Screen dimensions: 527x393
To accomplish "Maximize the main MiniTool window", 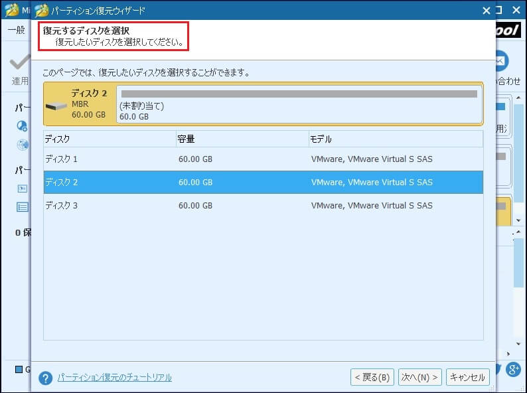I will [x=499, y=11].
